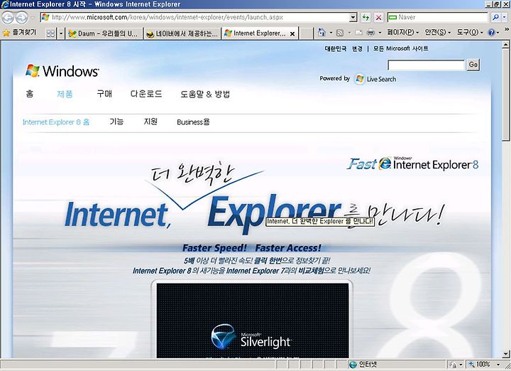Open the Print options dropdown arrow
The height and width of the screenshot is (371, 511).
coord(380,33)
